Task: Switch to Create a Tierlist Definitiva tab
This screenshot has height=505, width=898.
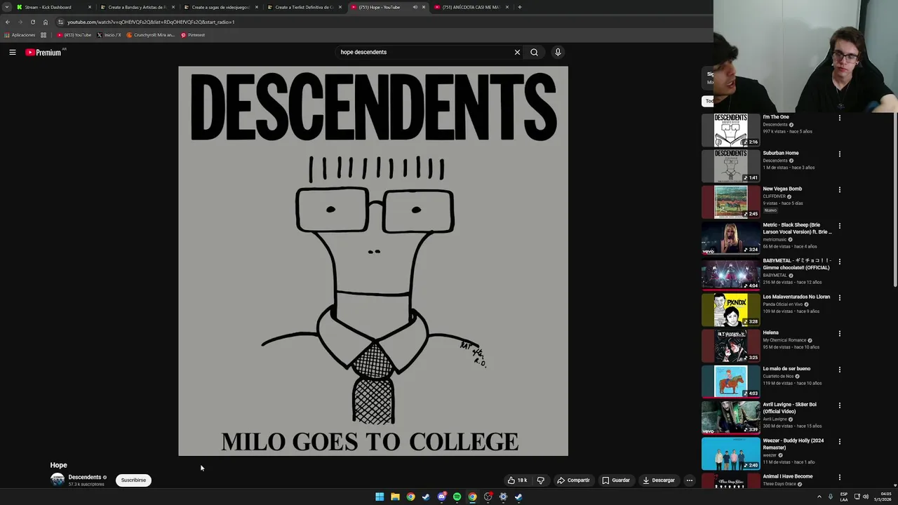Action: pyautogui.click(x=303, y=7)
